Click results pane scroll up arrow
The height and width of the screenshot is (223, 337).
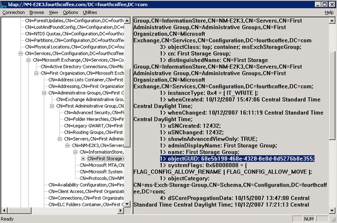coord(332,21)
